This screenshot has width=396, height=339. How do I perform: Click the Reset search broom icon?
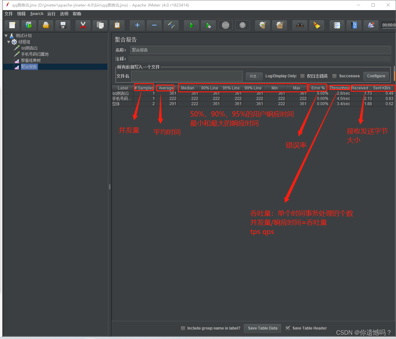(x=317, y=25)
